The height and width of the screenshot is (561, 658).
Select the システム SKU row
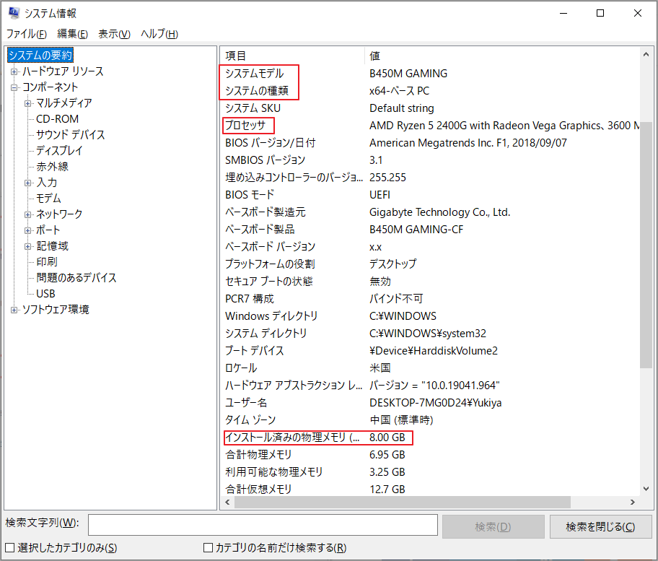point(430,108)
